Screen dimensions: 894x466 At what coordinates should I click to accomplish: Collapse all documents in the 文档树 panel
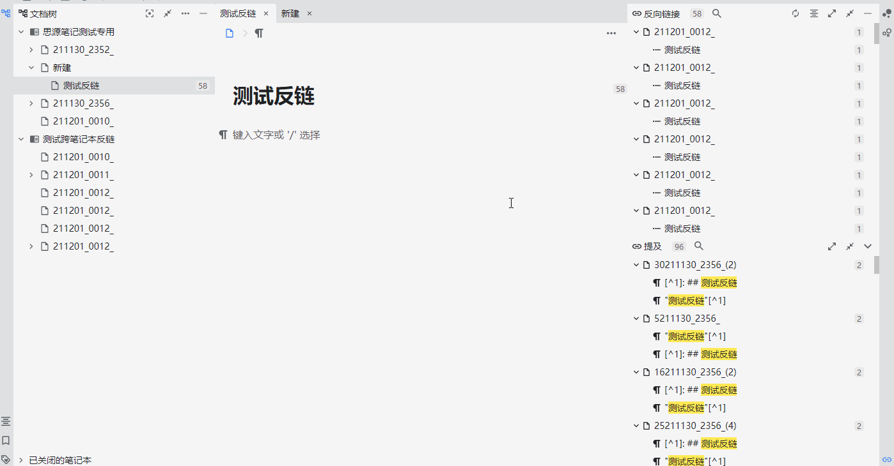pyautogui.click(x=168, y=13)
